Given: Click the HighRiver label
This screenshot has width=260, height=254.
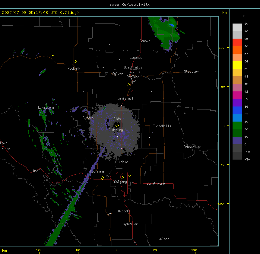Looking at the screenshot, I should (130, 224).
